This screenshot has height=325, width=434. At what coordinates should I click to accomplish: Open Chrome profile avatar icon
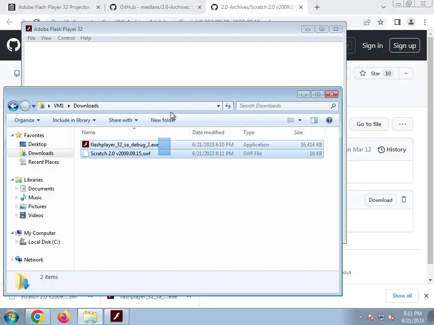(x=411, y=22)
